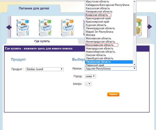
Task: Choose Иркутская область in region list
Action: click(109, 2)
